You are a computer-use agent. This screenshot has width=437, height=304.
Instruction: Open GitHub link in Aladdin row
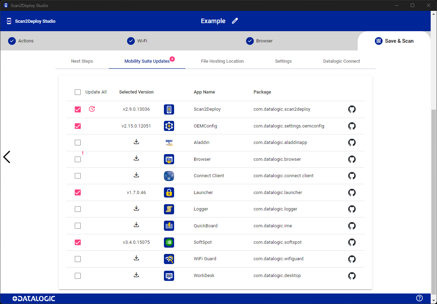[352, 143]
